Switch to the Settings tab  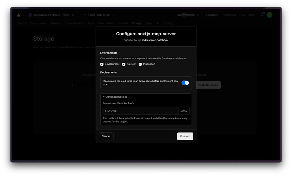(x=169, y=23)
